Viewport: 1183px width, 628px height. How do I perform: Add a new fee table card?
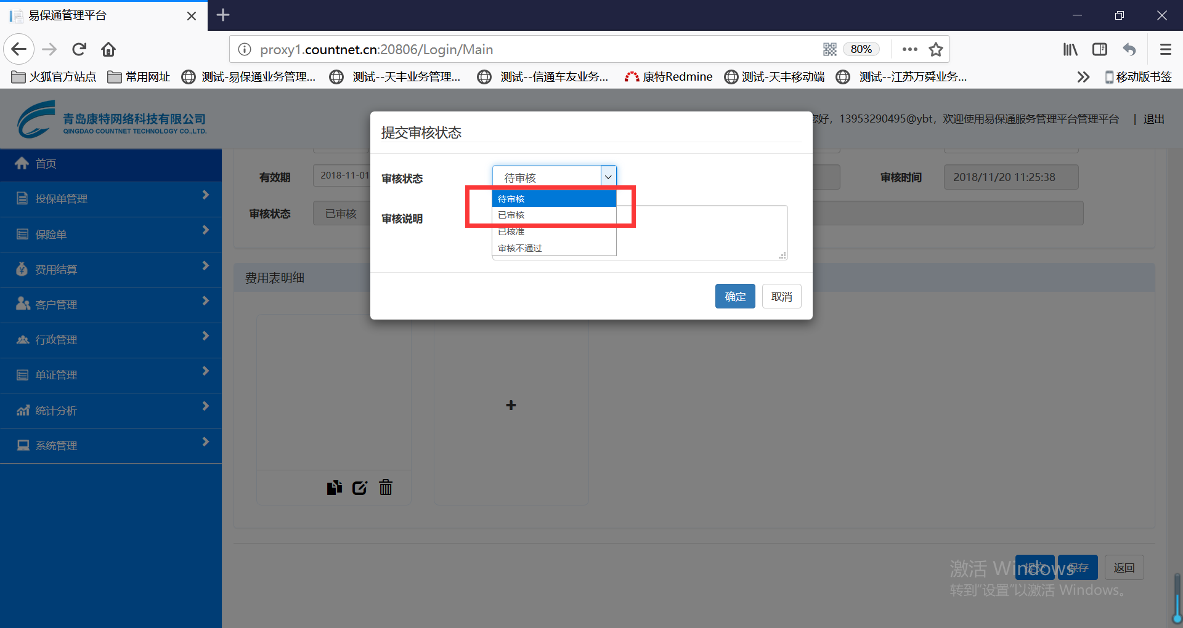click(x=511, y=405)
